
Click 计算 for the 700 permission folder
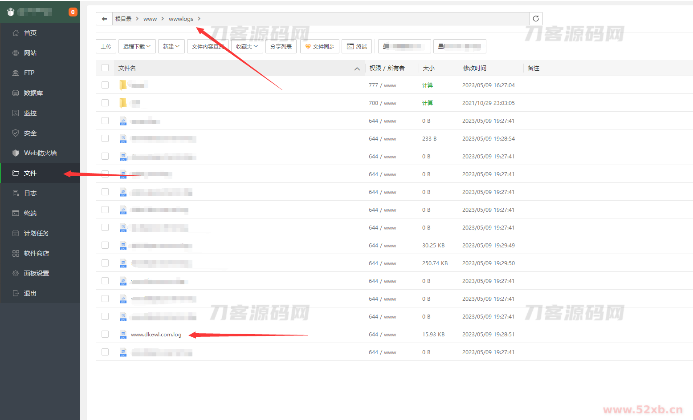(x=427, y=103)
